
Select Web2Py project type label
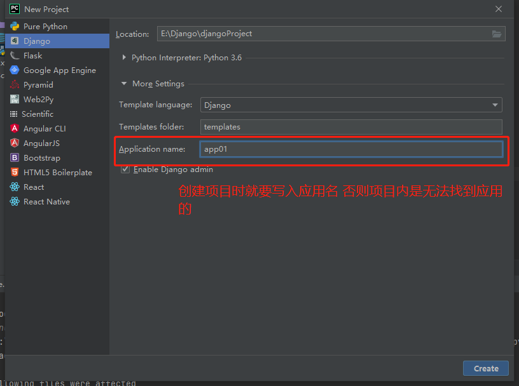tap(38, 100)
